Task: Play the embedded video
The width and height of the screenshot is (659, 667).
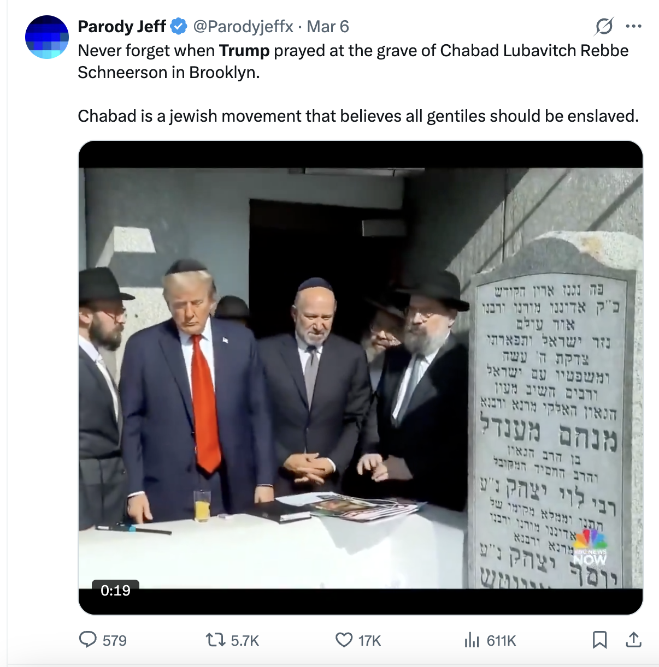Action: pyautogui.click(x=361, y=378)
